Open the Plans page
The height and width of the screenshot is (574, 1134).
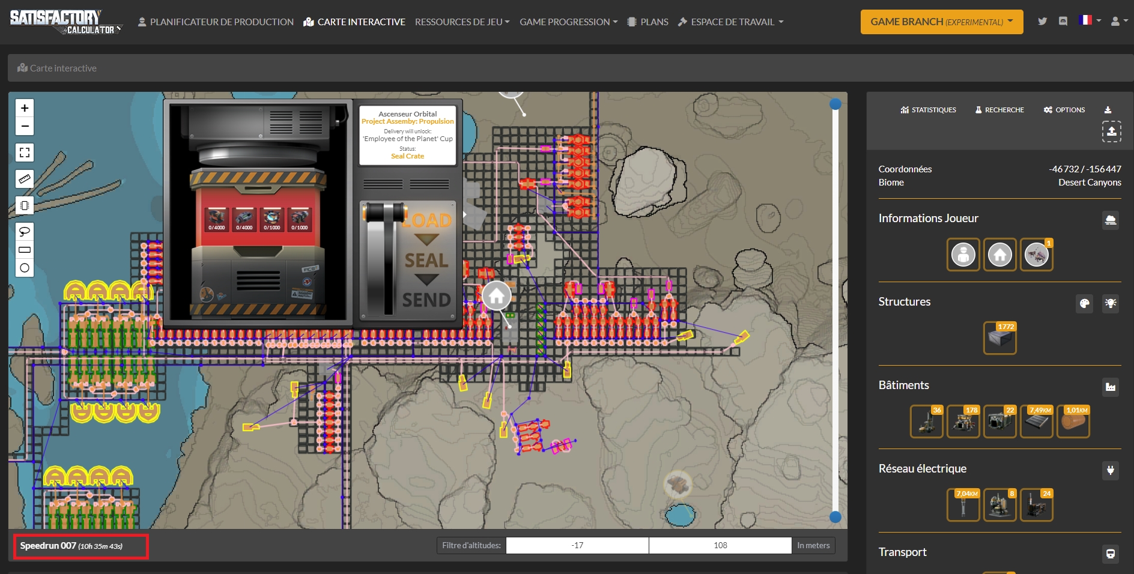647,22
